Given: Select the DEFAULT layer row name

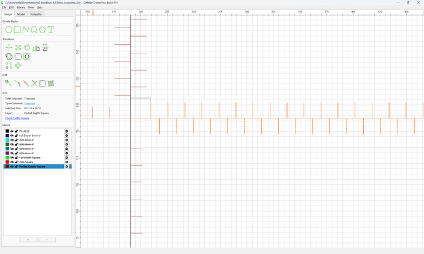Looking at the screenshot, I should click(25, 131).
